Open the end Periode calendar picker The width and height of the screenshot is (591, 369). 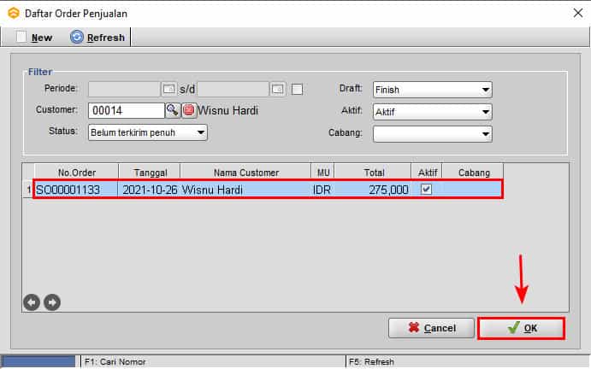278,89
